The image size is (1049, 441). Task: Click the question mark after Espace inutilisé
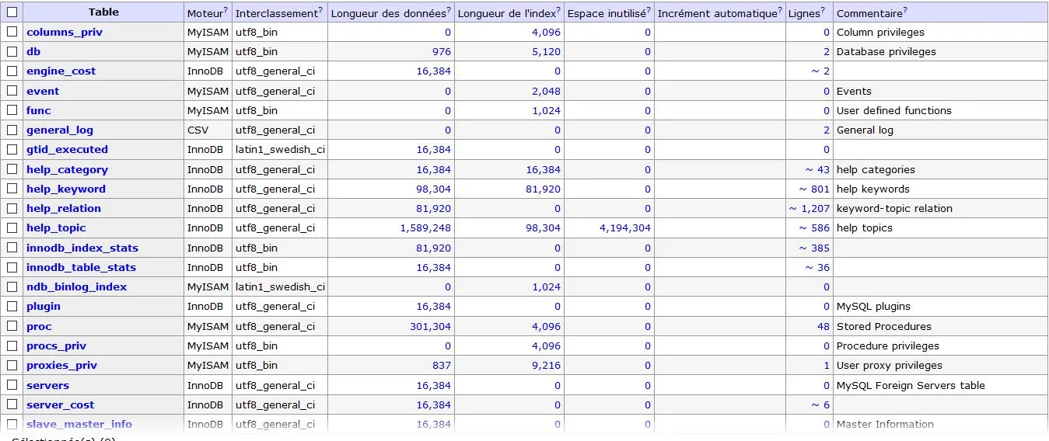[649, 10]
